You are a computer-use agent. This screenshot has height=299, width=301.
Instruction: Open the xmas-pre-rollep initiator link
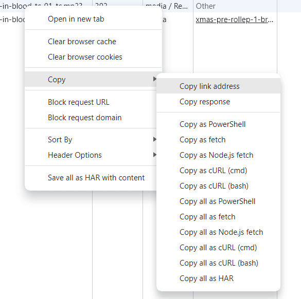tap(235, 20)
